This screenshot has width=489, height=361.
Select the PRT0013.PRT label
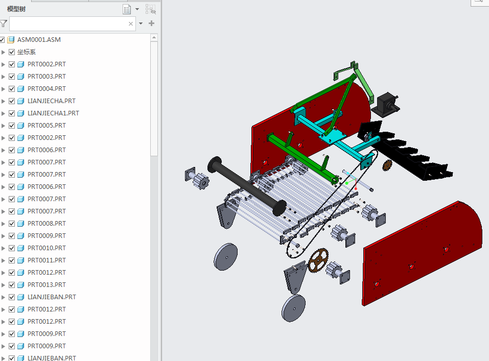[47, 285]
